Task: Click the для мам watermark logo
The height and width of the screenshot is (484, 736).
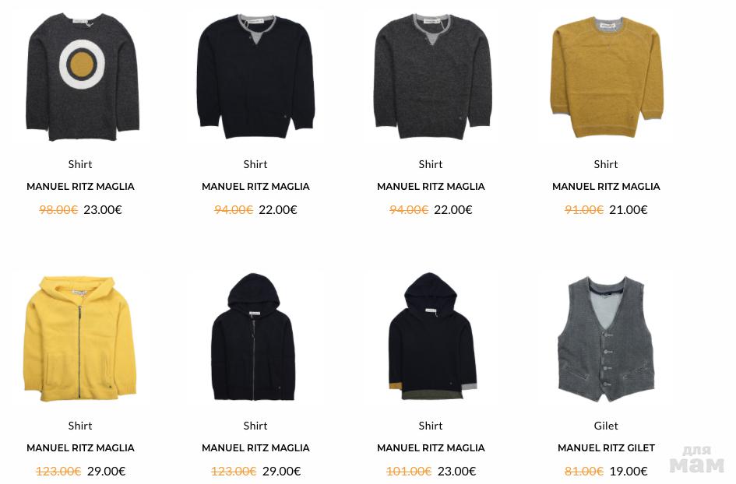Action: coord(696,459)
